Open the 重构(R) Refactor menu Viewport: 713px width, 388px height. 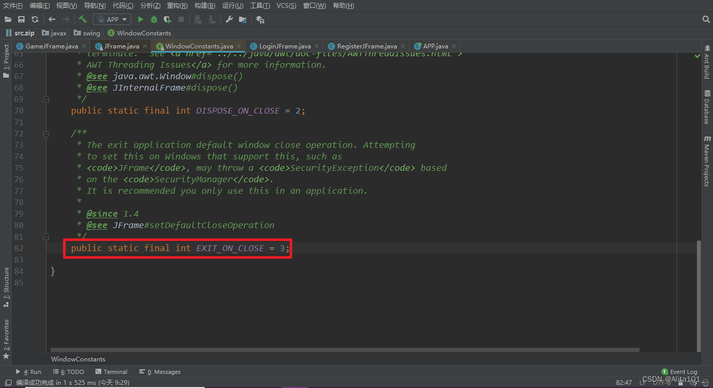[x=177, y=6]
